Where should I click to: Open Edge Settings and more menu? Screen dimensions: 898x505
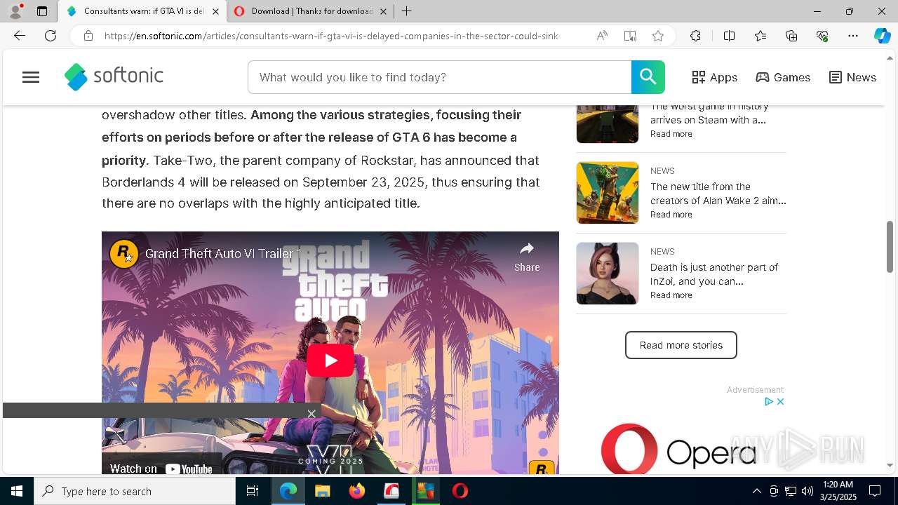(x=853, y=36)
